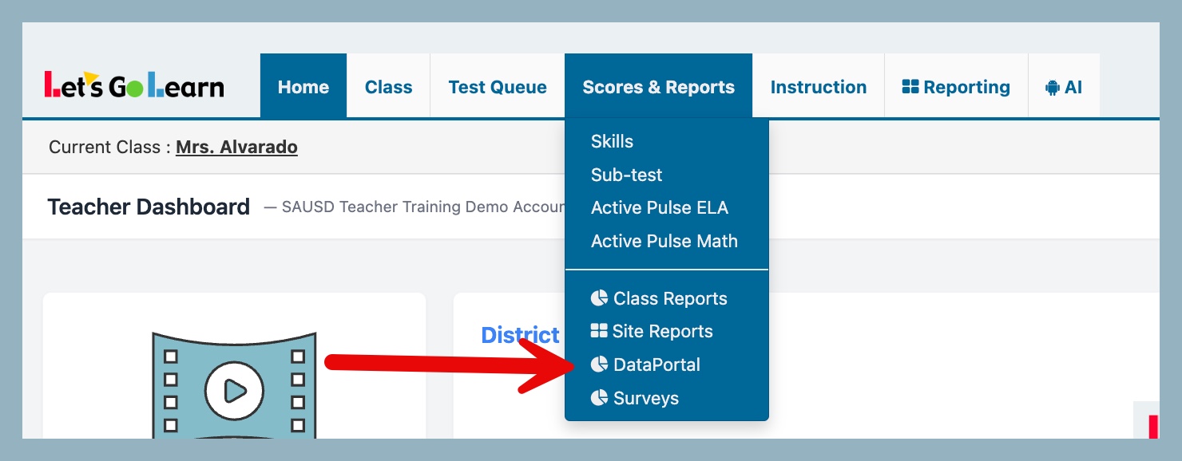Image resolution: width=1182 pixels, height=461 pixels.
Task: Click the pie chart icon beside Surveys
Action: 599,397
